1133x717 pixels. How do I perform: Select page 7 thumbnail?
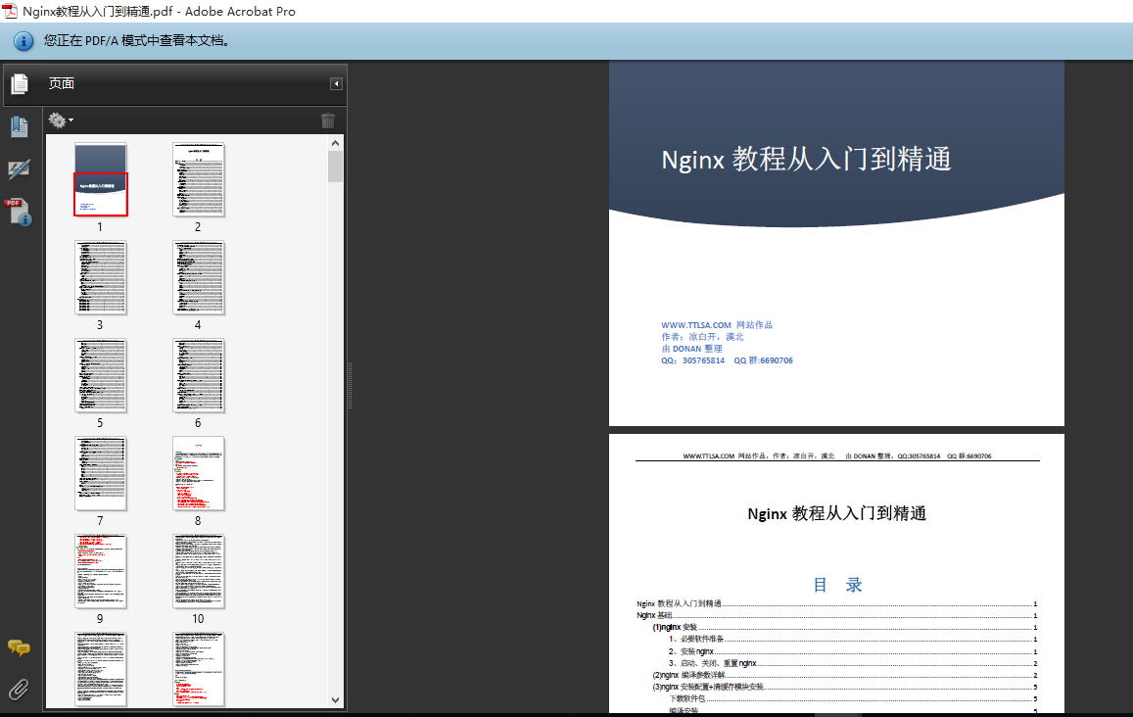tap(101, 473)
